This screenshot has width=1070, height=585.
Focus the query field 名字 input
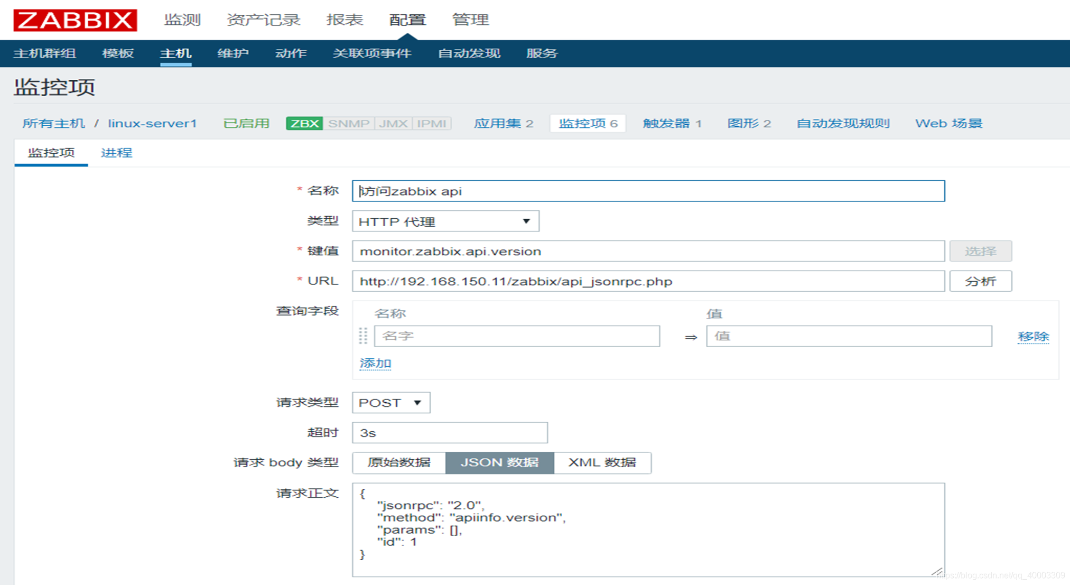pos(517,336)
